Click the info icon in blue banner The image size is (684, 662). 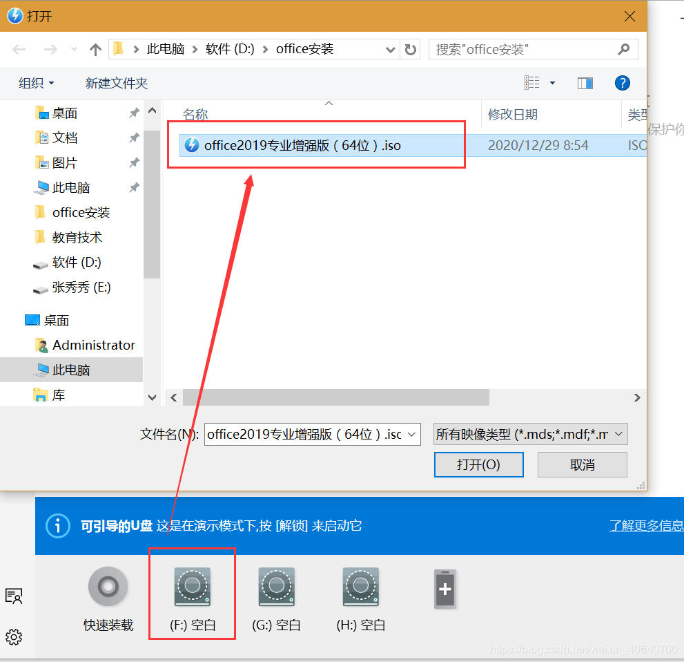click(57, 526)
